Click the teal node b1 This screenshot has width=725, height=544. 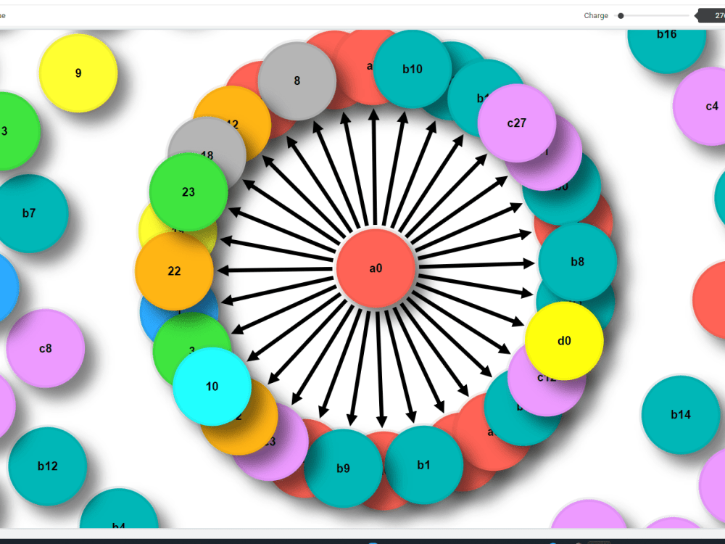tap(423, 464)
